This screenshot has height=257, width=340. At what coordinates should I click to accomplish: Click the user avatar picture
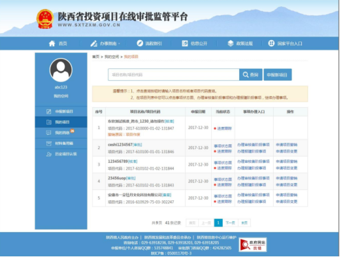pos(61,70)
